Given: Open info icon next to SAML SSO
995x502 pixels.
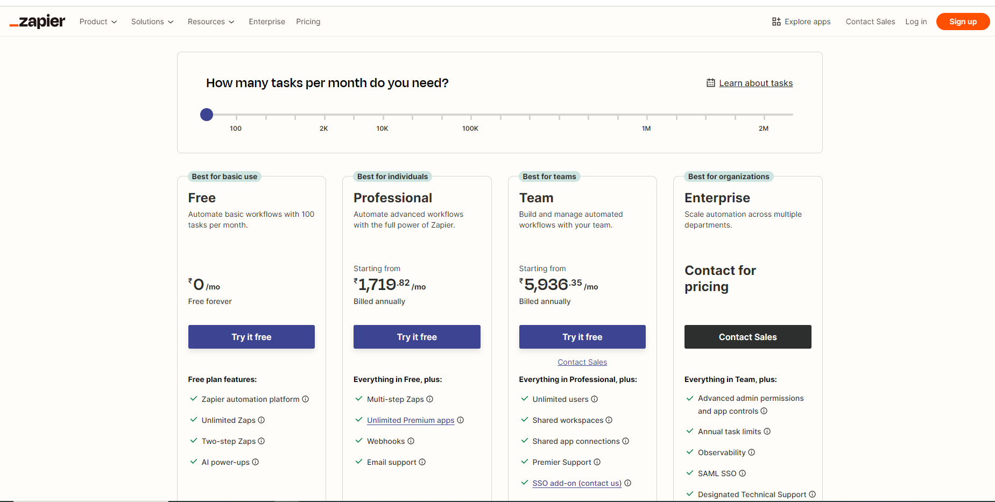Looking at the screenshot, I should [742, 473].
